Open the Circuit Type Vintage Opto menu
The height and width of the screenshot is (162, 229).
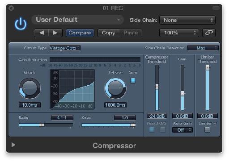pos(65,48)
